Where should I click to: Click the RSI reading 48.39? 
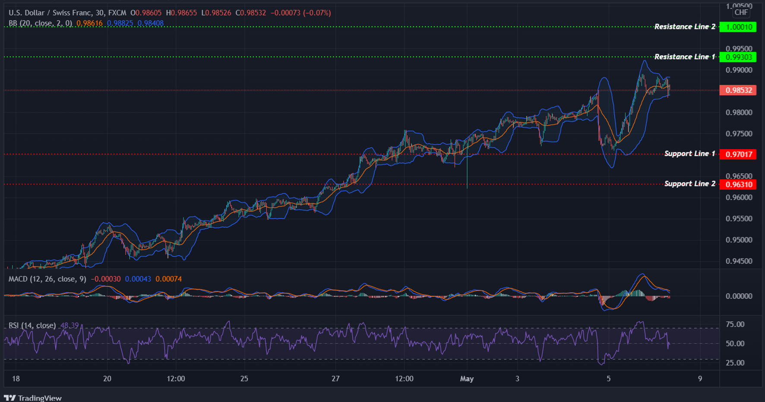tap(69, 325)
